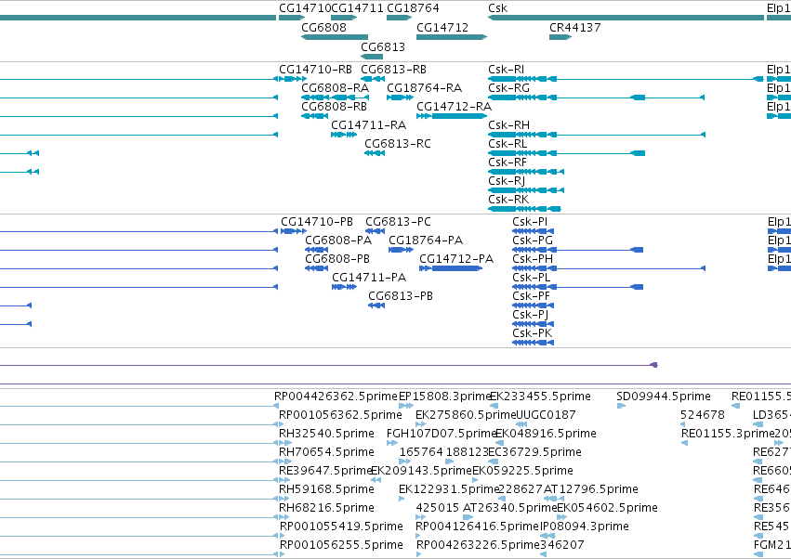Viewport: 791px width, 559px height.
Task: Select the Csk-RH transcript label
Action: coord(508,125)
